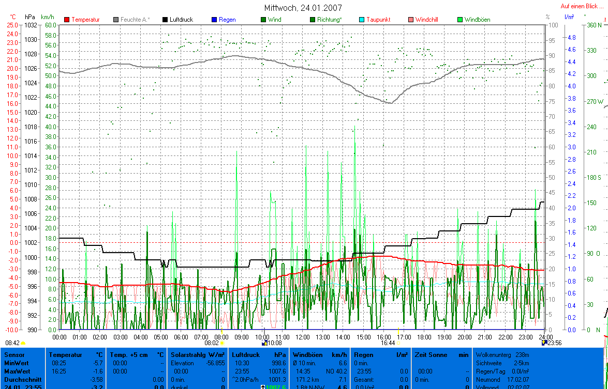The image size is (608, 389).
Task: Click the black Luftdruck legend swatch
Action: (x=166, y=20)
